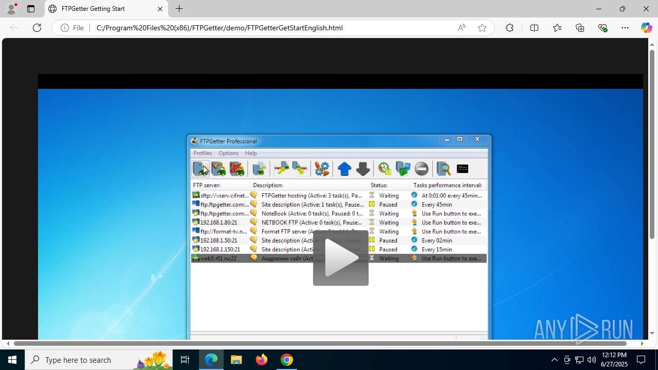This screenshot has height=370, width=658.
Task: Open the Windows Start menu
Action: 12,360
